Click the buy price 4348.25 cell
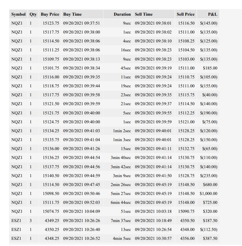Viewport: 242px width, 246px height. [x=50, y=239]
